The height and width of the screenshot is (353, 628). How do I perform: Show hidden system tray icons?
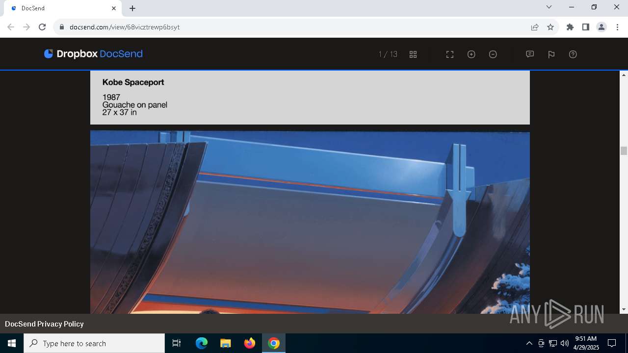pyautogui.click(x=529, y=343)
